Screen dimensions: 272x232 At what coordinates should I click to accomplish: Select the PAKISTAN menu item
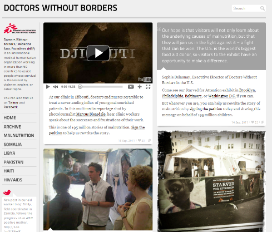13,162
